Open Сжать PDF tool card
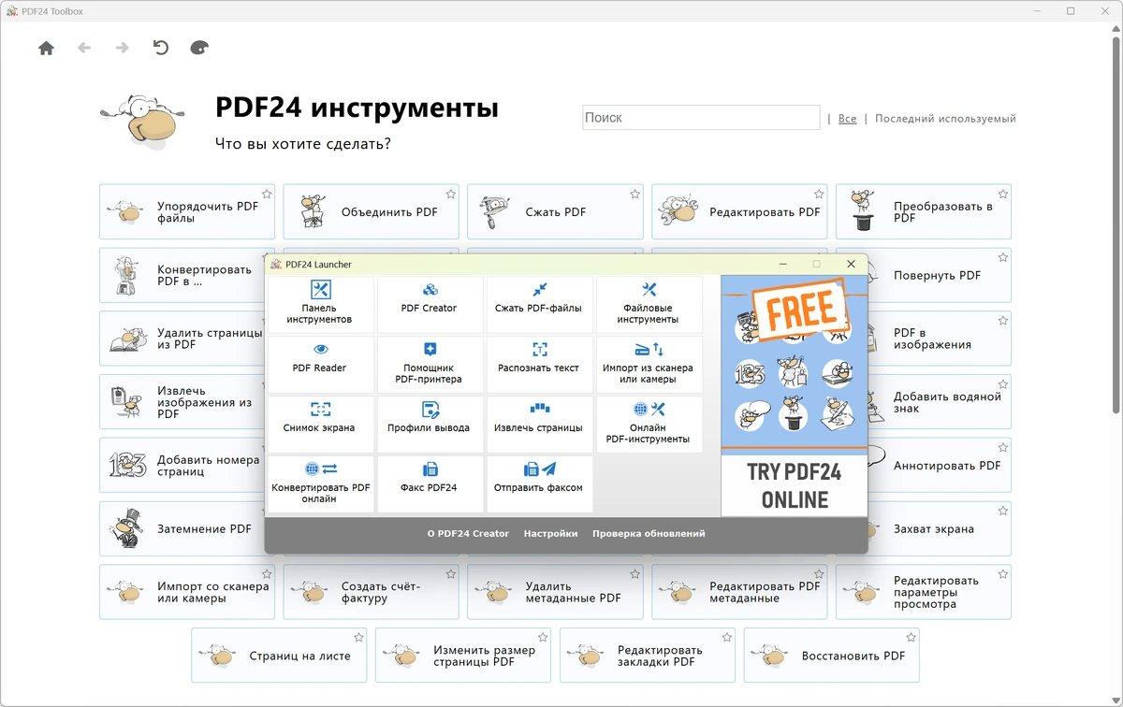Screen dimensions: 1123x707 click(555, 211)
